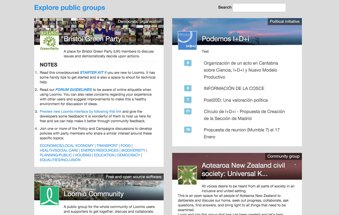
Task: Click the Aotearoa hands circle thumbnail
Action: 187,175
